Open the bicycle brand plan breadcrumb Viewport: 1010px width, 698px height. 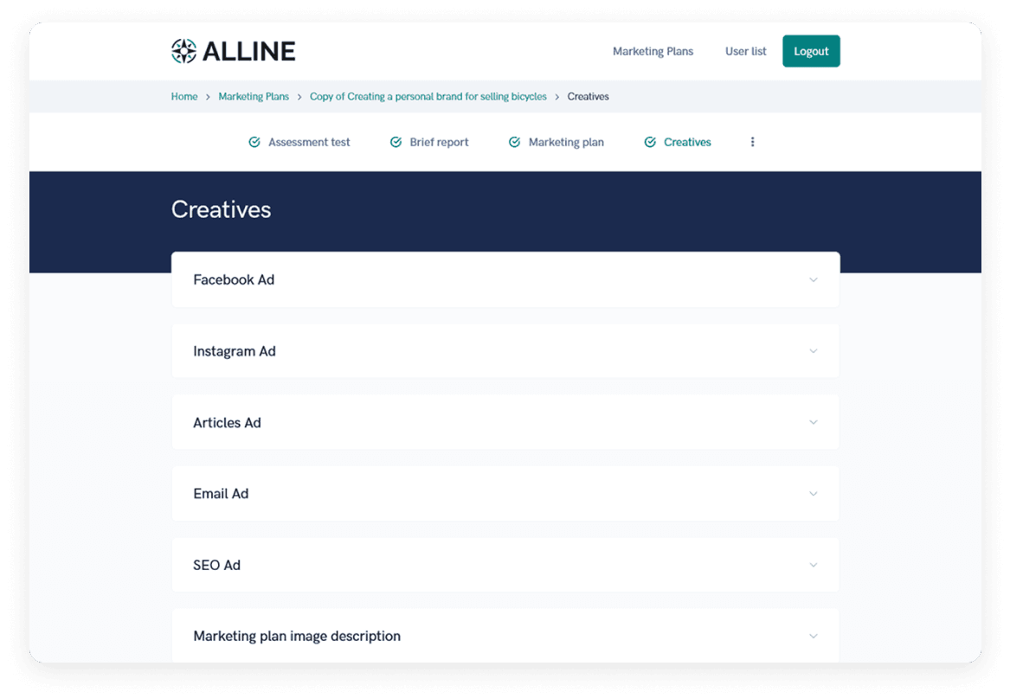pyautogui.click(x=428, y=97)
